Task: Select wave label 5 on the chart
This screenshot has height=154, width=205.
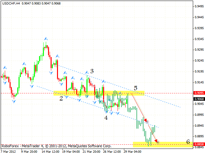Action: tap(135, 88)
